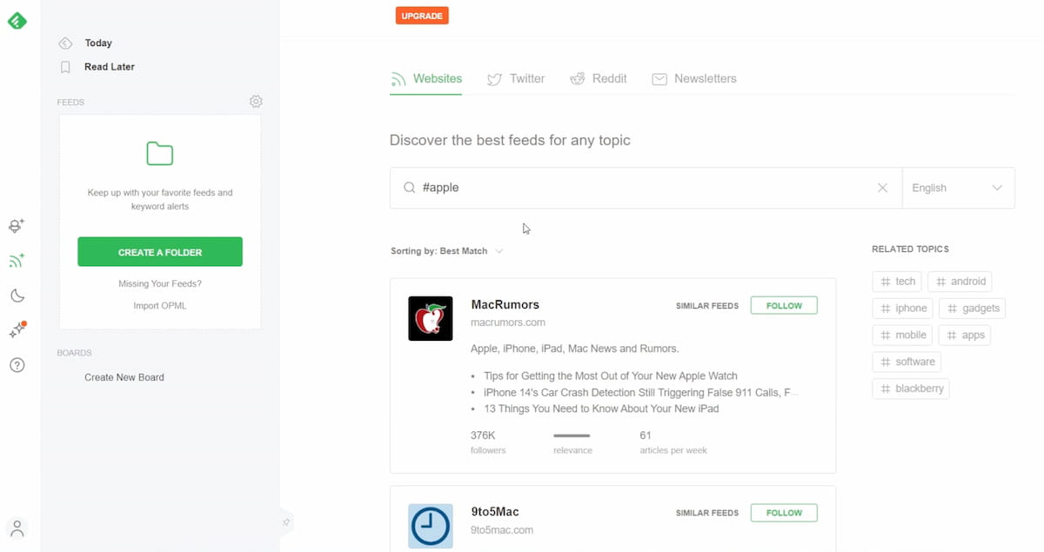
Task: Open the help question mark icon
Action: [17, 365]
